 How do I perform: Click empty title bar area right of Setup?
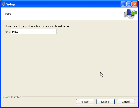[67, 4]
